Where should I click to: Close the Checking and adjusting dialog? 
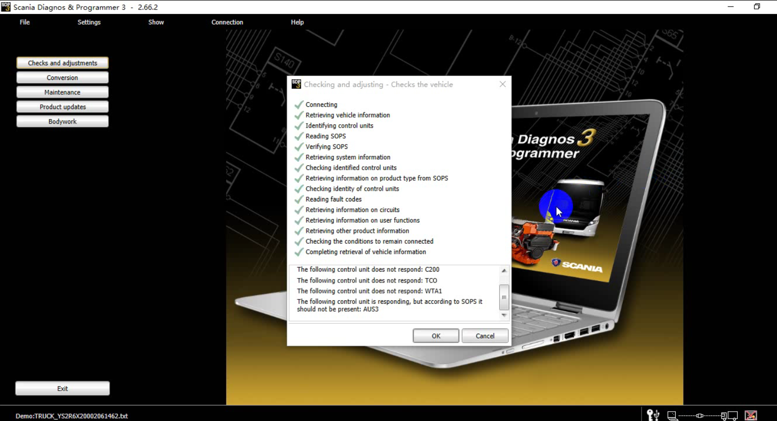click(x=503, y=84)
